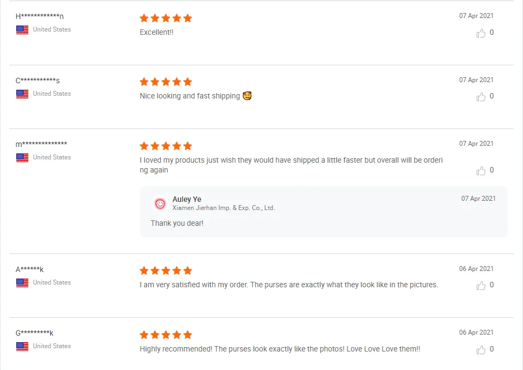This screenshot has width=523, height=370.
Task: Like the "very satisfied with my order" review
Action: [481, 286]
